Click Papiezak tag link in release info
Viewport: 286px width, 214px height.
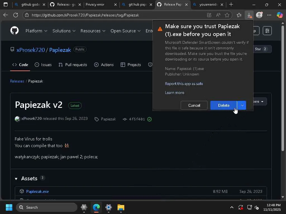click(108, 119)
